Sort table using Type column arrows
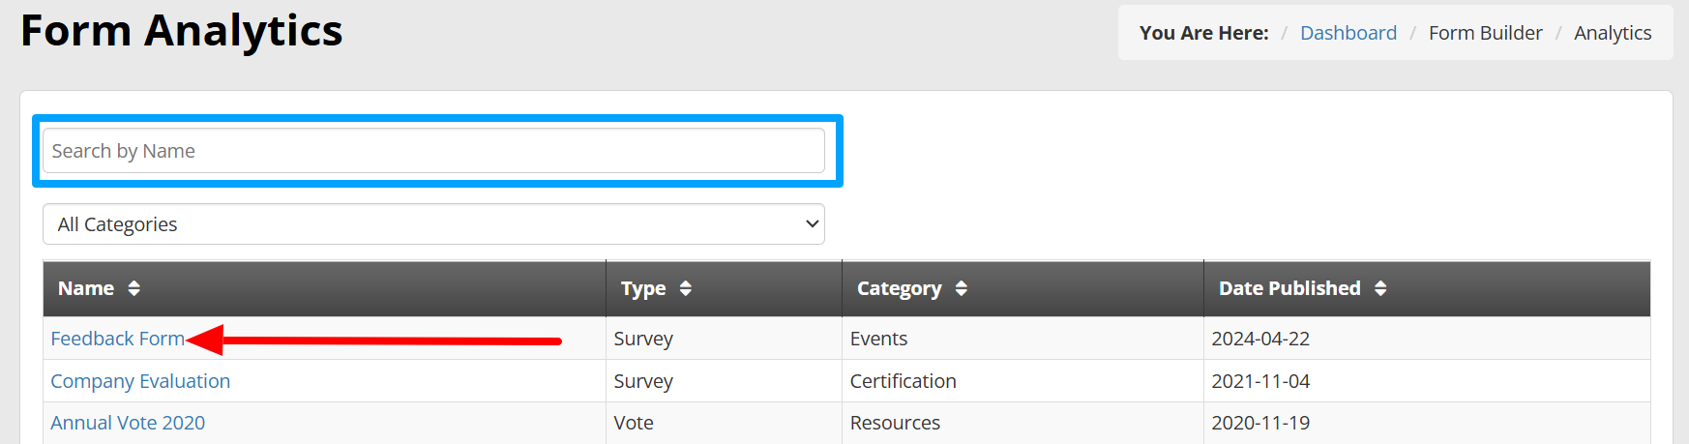1689x444 pixels. point(686,288)
